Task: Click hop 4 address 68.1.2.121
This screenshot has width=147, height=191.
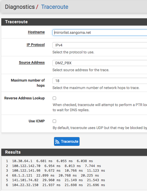Action: pyautogui.click(x=22, y=176)
